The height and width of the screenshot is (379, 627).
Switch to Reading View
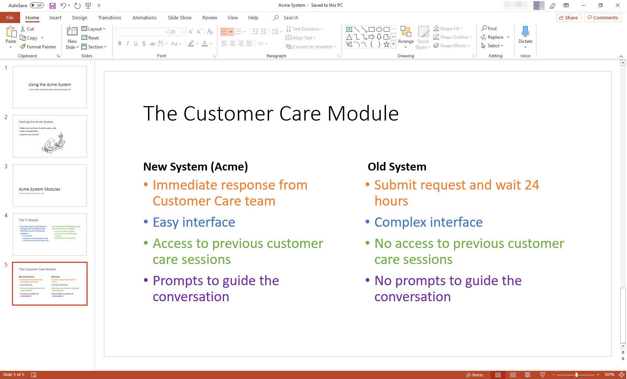(x=527, y=375)
